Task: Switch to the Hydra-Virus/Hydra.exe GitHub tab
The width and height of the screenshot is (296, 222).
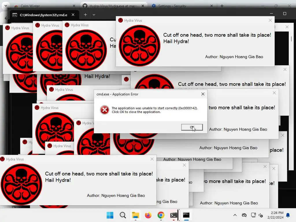Action: click(x=113, y=6)
